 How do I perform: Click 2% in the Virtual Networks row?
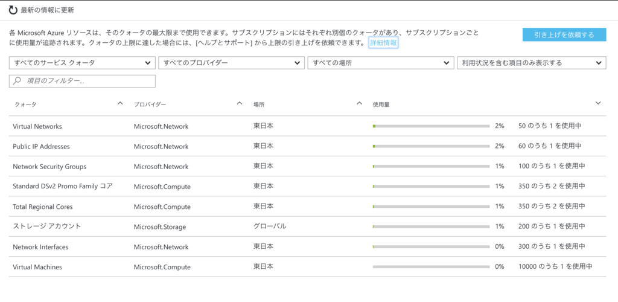(500, 126)
